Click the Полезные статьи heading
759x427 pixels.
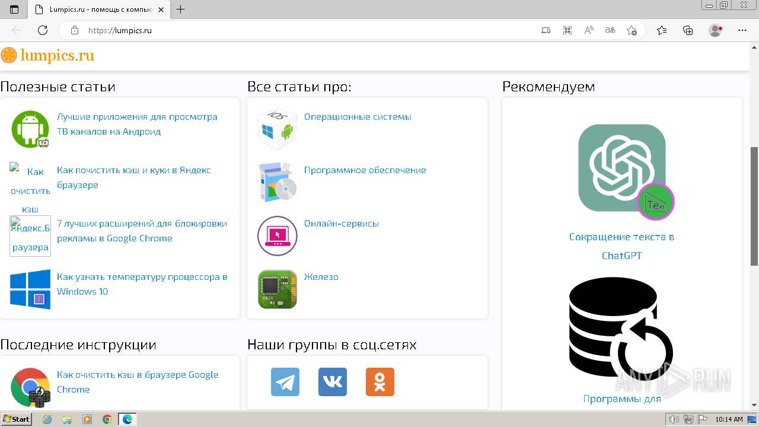(58, 87)
